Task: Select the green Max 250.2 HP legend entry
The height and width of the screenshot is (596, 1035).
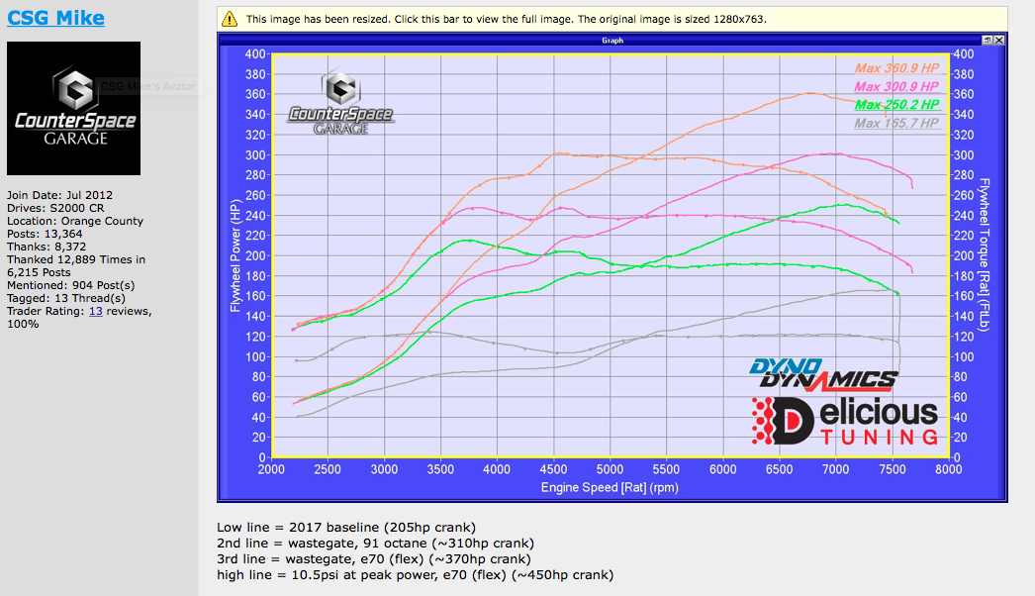Action: click(896, 105)
